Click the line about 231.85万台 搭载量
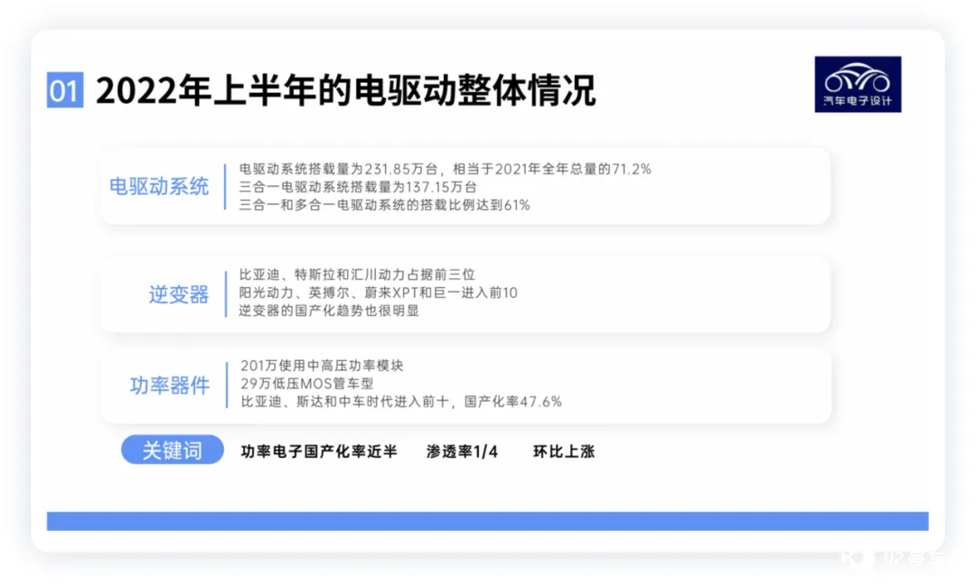 pos(445,169)
